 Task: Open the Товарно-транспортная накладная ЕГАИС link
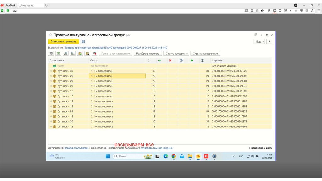click(x=116, y=48)
